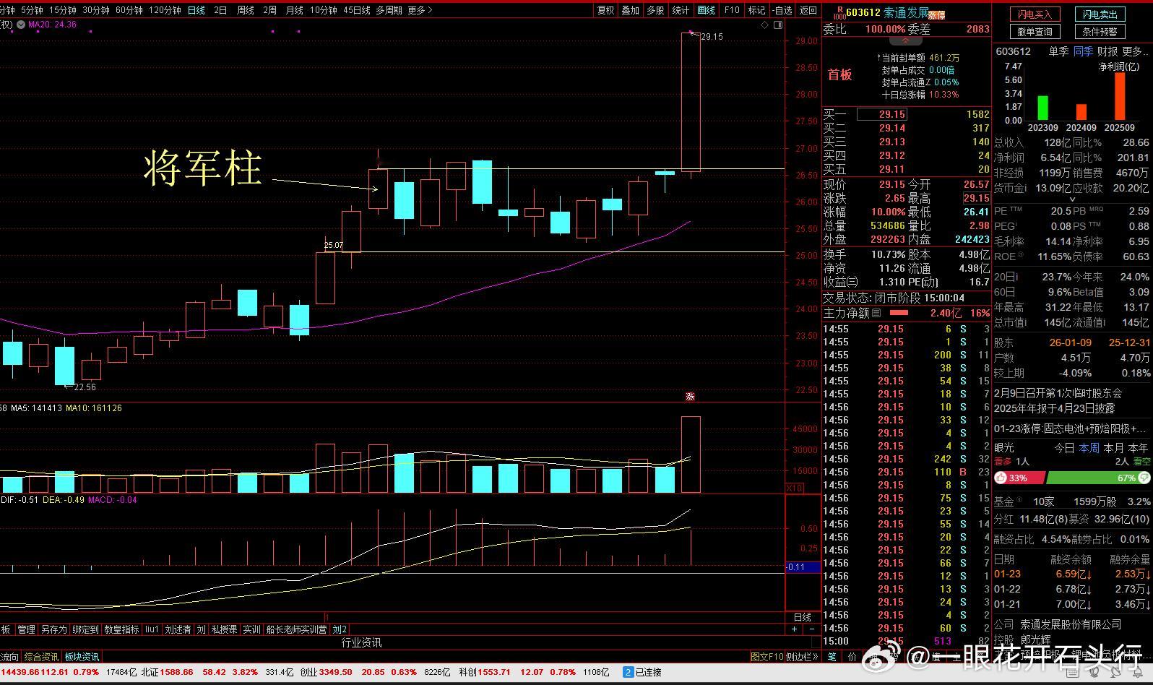This screenshot has width=1153, height=685.
Task: Click the 闪电买入 quick buy button
Action: [x=1035, y=14]
